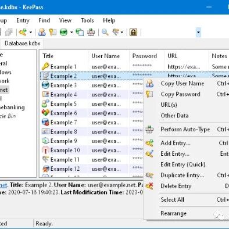Select the Internet group in tree
This screenshot has width=229, height=229.
click(4, 90)
